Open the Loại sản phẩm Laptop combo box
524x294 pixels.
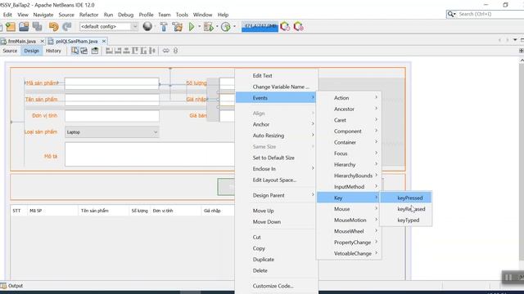click(x=112, y=132)
